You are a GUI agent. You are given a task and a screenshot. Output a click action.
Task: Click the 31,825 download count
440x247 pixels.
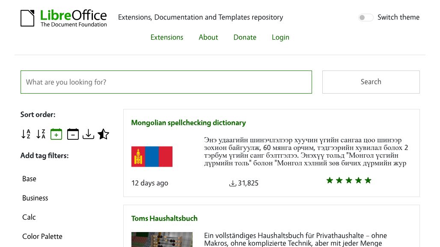point(248,183)
